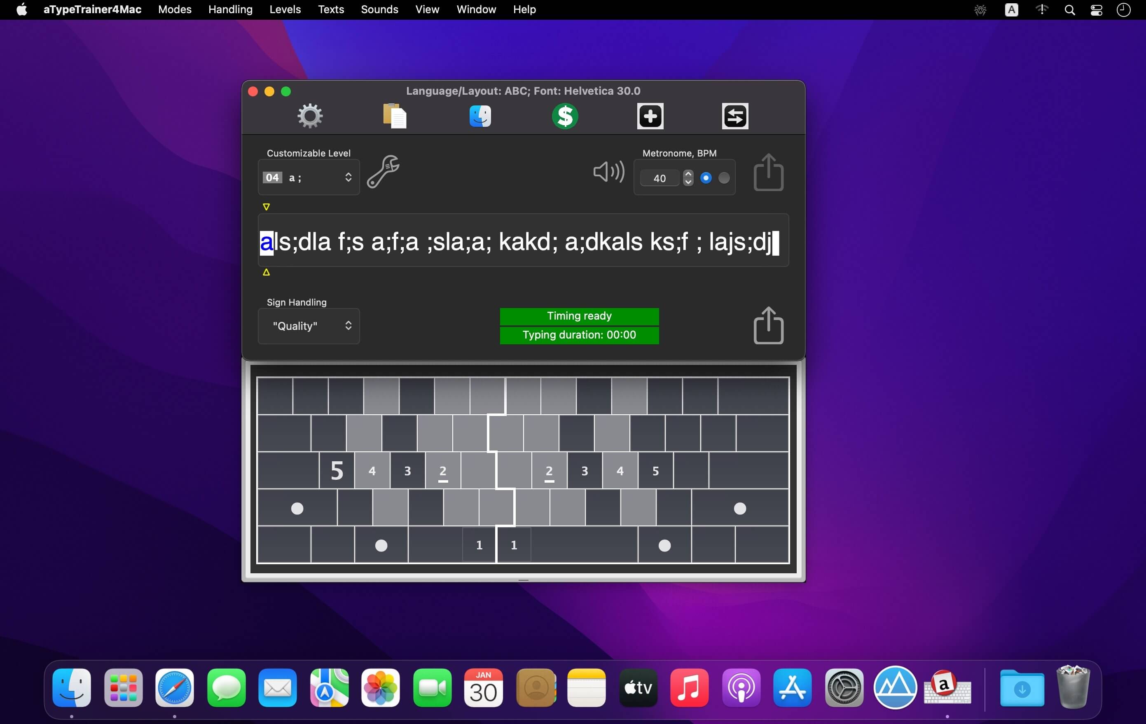Click the Finder face toolbar icon
Viewport: 1146px width, 724px height.
point(480,116)
